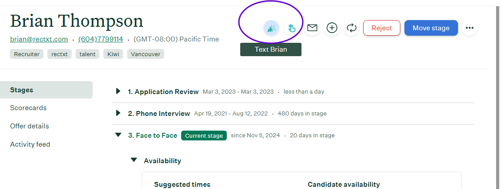The width and height of the screenshot is (501, 189).
Task: Click the teal pointer icon beside Text Brian
Action: 292,28
